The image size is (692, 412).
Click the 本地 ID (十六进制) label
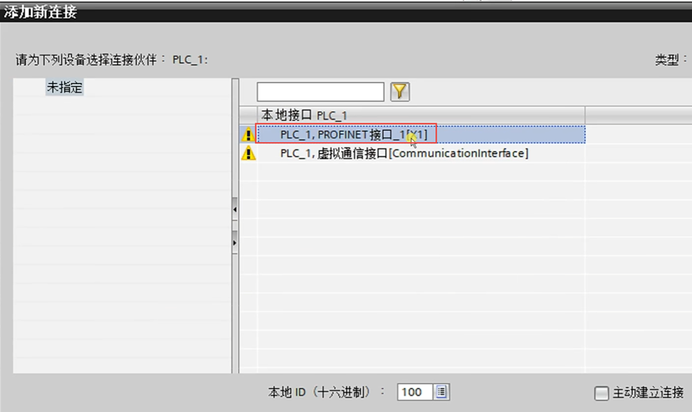(x=326, y=392)
